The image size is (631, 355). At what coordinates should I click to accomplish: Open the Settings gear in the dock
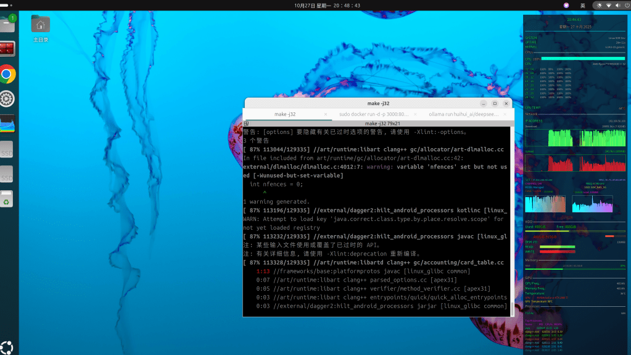[7, 99]
